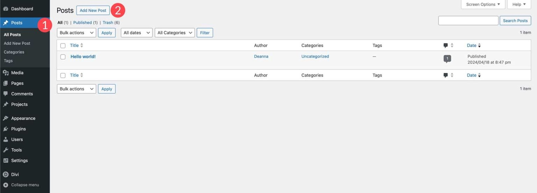Click the Add New Post button
Viewport: 537px width, 193px height.
[93, 10]
